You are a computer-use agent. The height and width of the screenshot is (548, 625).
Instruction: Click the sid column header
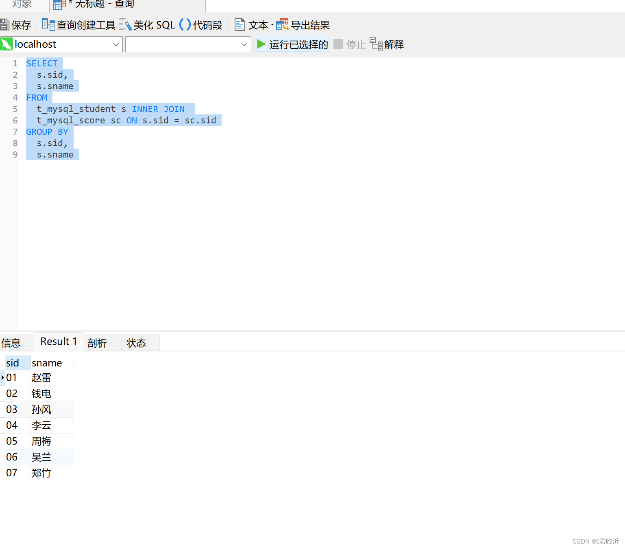(x=18, y=363)
